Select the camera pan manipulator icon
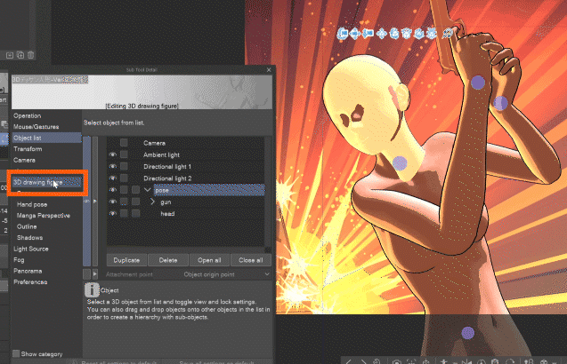The width and height of the screenshot is (567, 364). coord(355,34)
